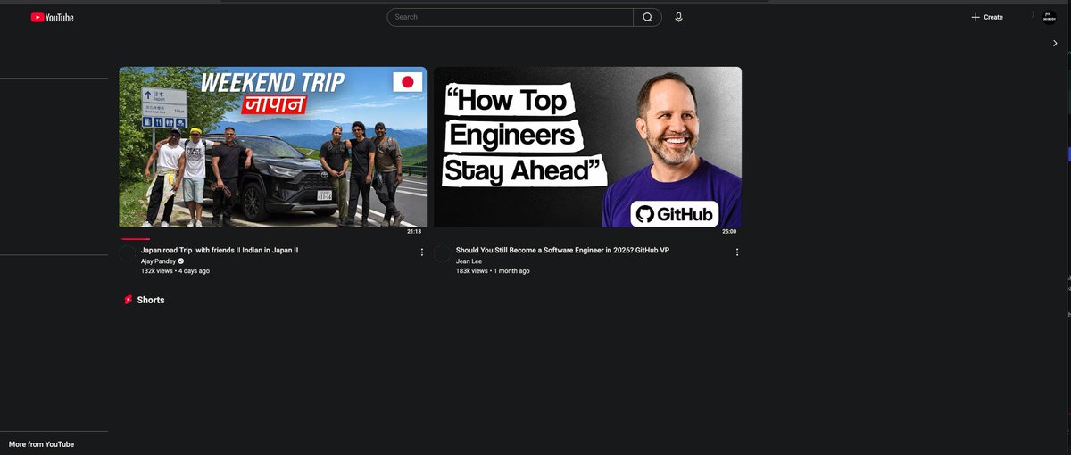Visit the Ajay Pandey channel name
The width and height of the screenshot is (1071, 455).
(158, 261)
